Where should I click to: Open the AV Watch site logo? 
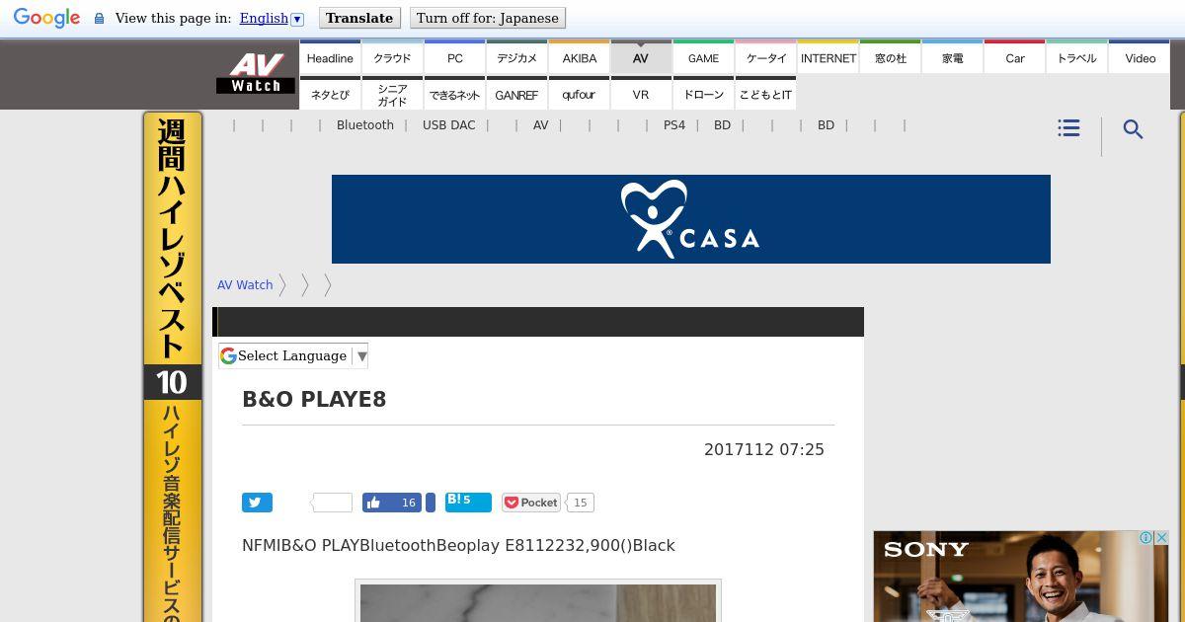[x=256, y=73]
